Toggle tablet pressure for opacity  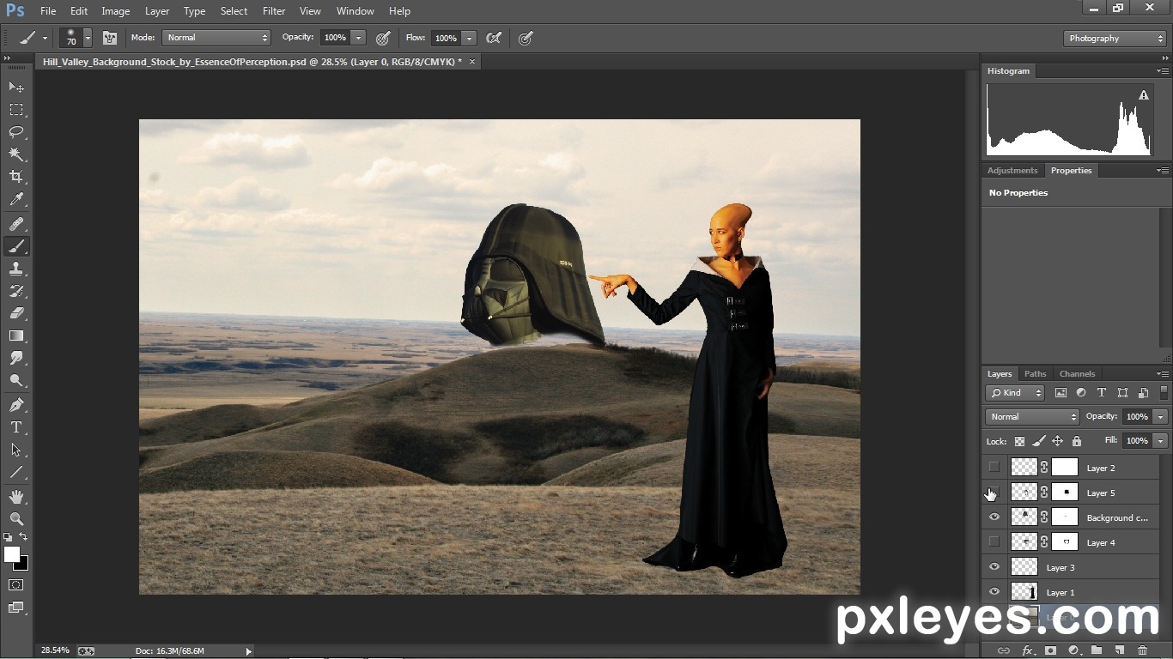tap(384, 38)
